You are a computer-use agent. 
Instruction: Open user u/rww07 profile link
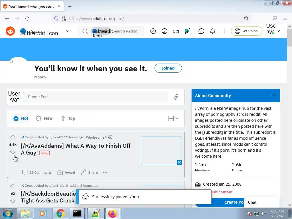point(56,137)
